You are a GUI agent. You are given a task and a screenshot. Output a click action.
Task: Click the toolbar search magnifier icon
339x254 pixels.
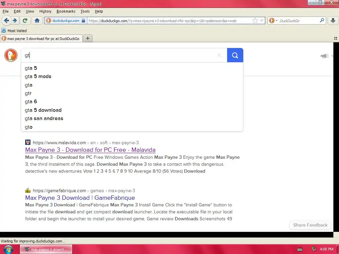pos(322,21)
